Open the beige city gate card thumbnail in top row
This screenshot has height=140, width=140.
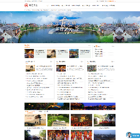pyautogui.click(x=51, y=53)
